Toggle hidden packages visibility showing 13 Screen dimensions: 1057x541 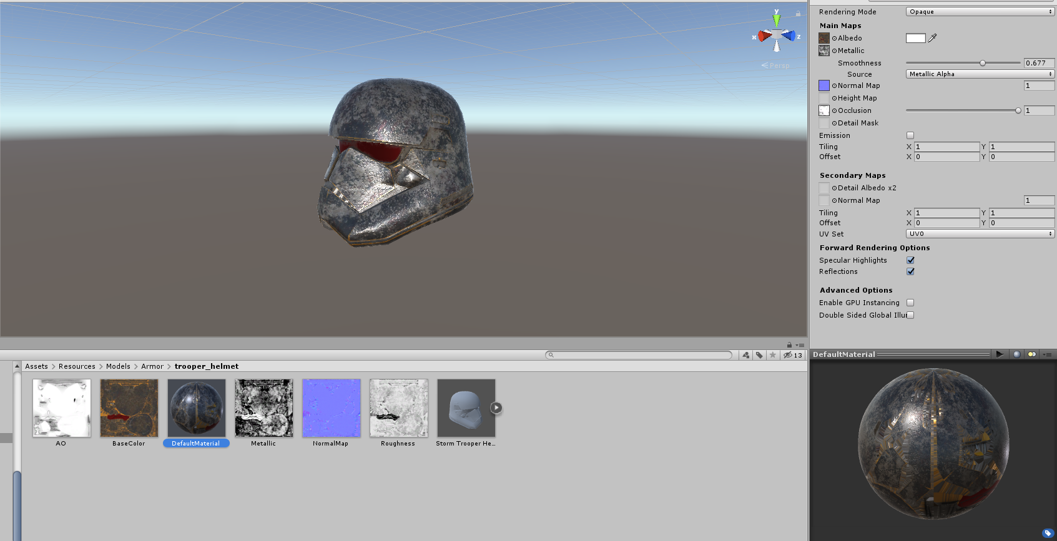pos(793,355)
